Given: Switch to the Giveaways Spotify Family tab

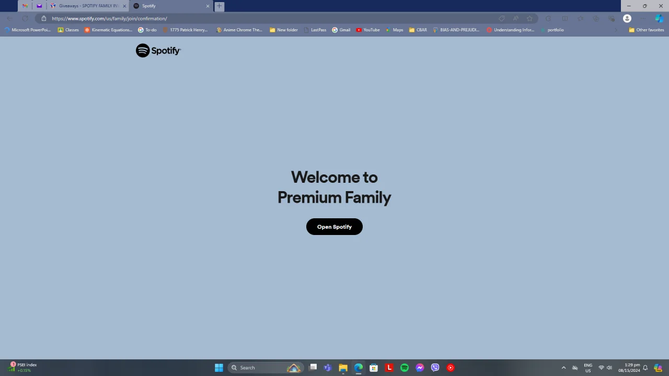Looking at the screenshot, I should pos(89,6).
